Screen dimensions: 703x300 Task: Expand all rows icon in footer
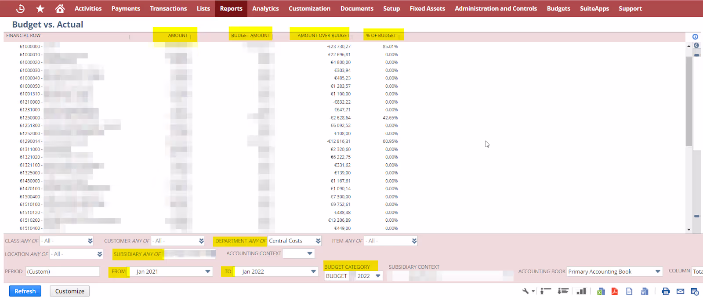(563, 291)
